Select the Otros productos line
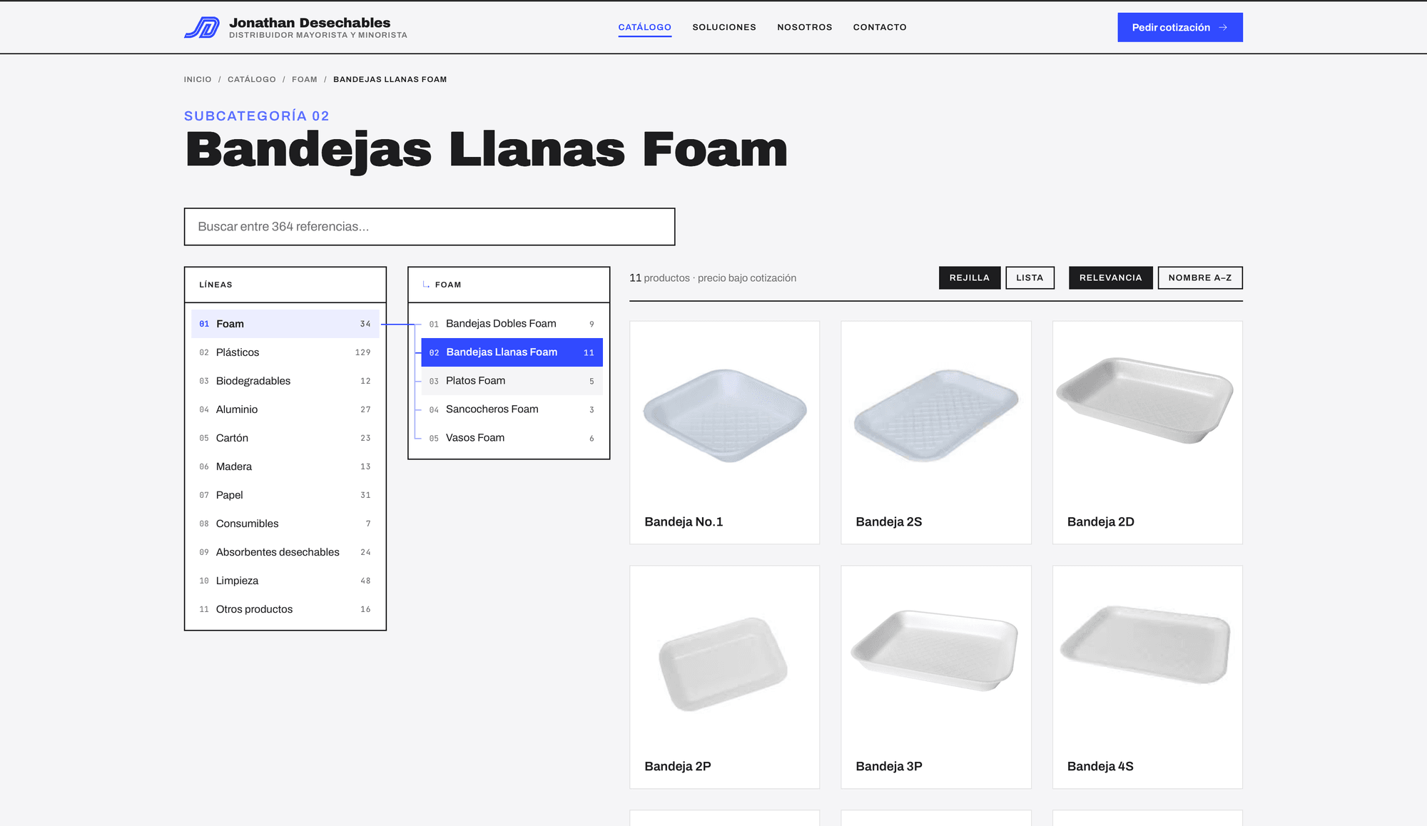This screenshot has width=1427, height=826. click(285, 609)
